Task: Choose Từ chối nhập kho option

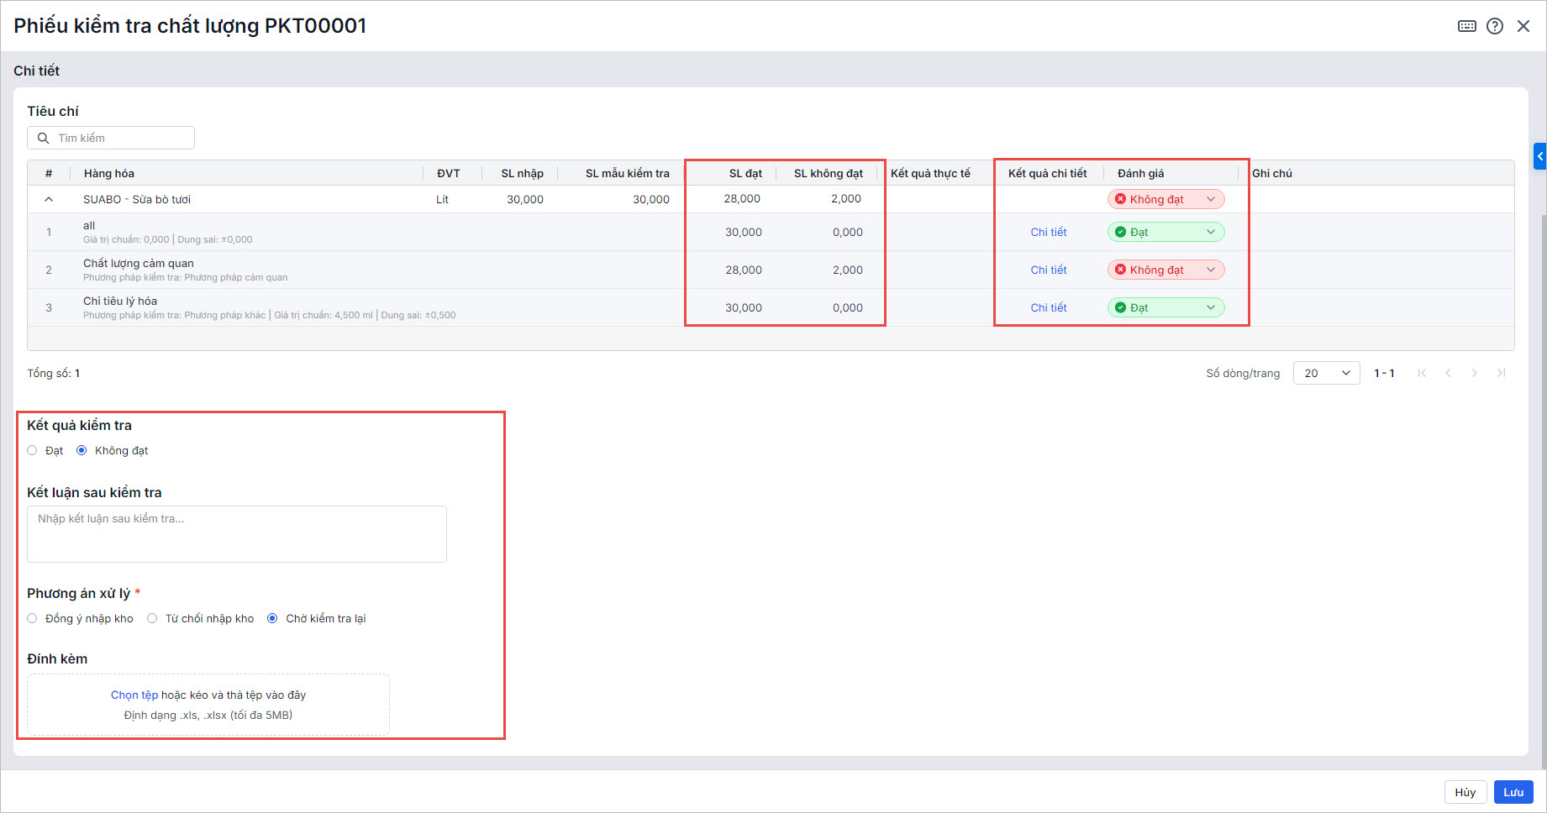Action: coord(152,618)
